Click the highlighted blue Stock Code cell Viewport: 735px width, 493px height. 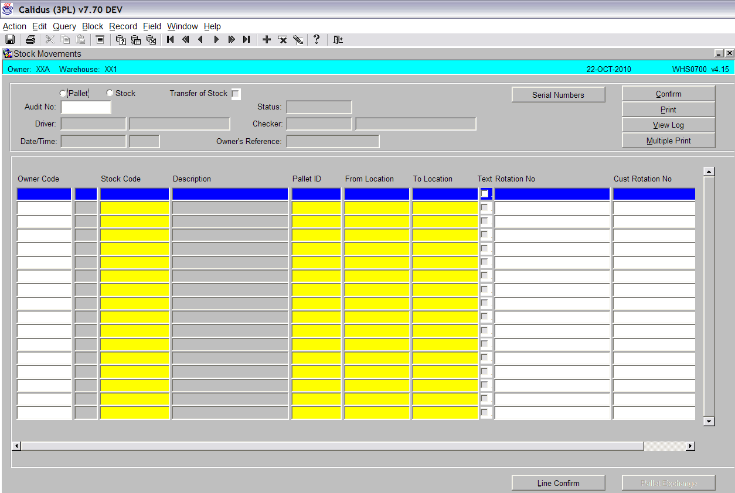tap(134, 194)
